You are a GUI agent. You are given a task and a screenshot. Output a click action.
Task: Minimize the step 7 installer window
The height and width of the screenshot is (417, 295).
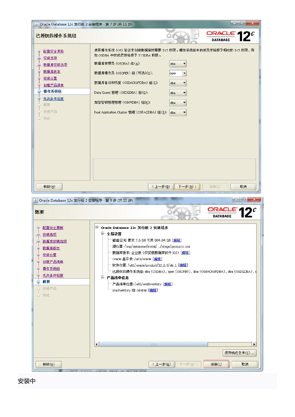pos(235,23)
